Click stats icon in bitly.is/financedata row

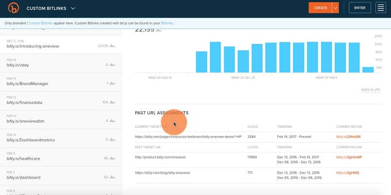[112, 102]
